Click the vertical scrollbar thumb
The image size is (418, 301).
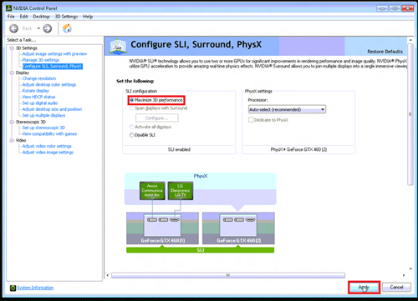(410, 114)
